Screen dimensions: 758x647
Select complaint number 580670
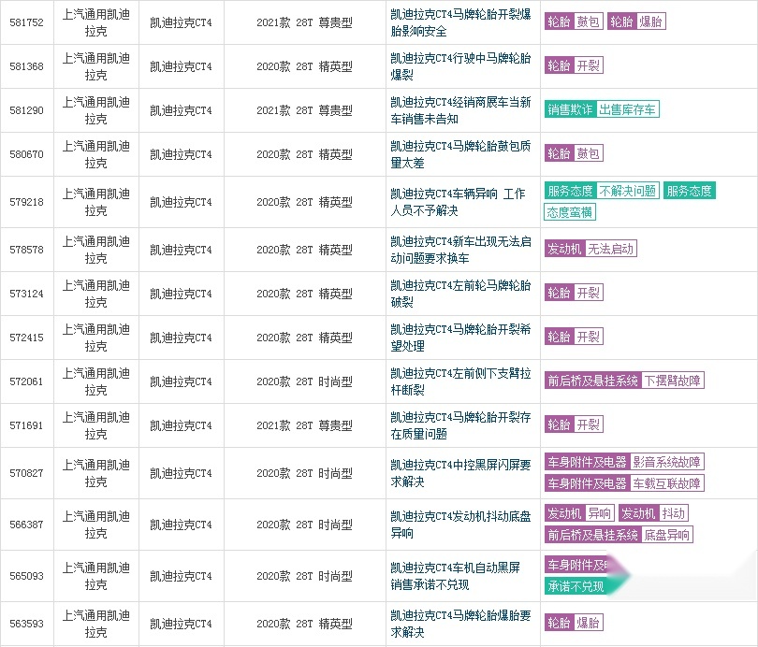pos(26,154)
